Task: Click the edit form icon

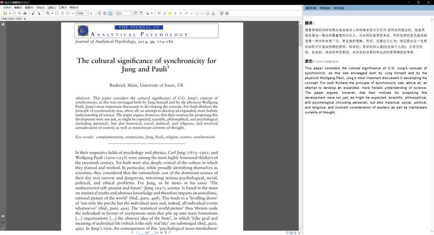Action: [x=227, y=13]
